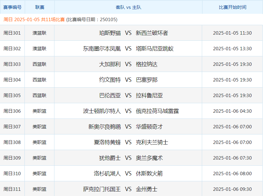Select home team 俄克拉荷马城雷霆
Image resolution: width=263 pixels, height=196 pixels.
tap(157, 111)
